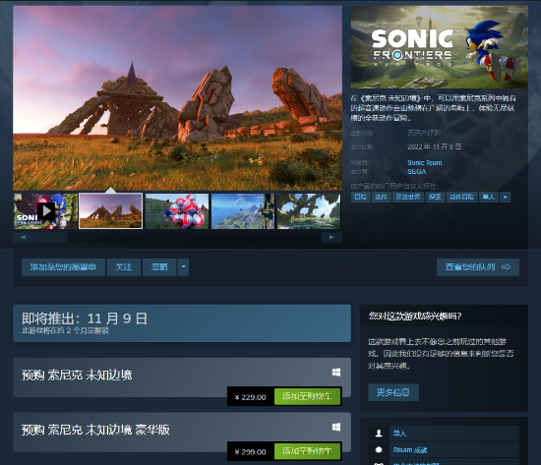The width and height of the screenshot is (541, 465).
Task: Click 添加至您的愿望单 wishlist button
Action: (x=63, y=267)
